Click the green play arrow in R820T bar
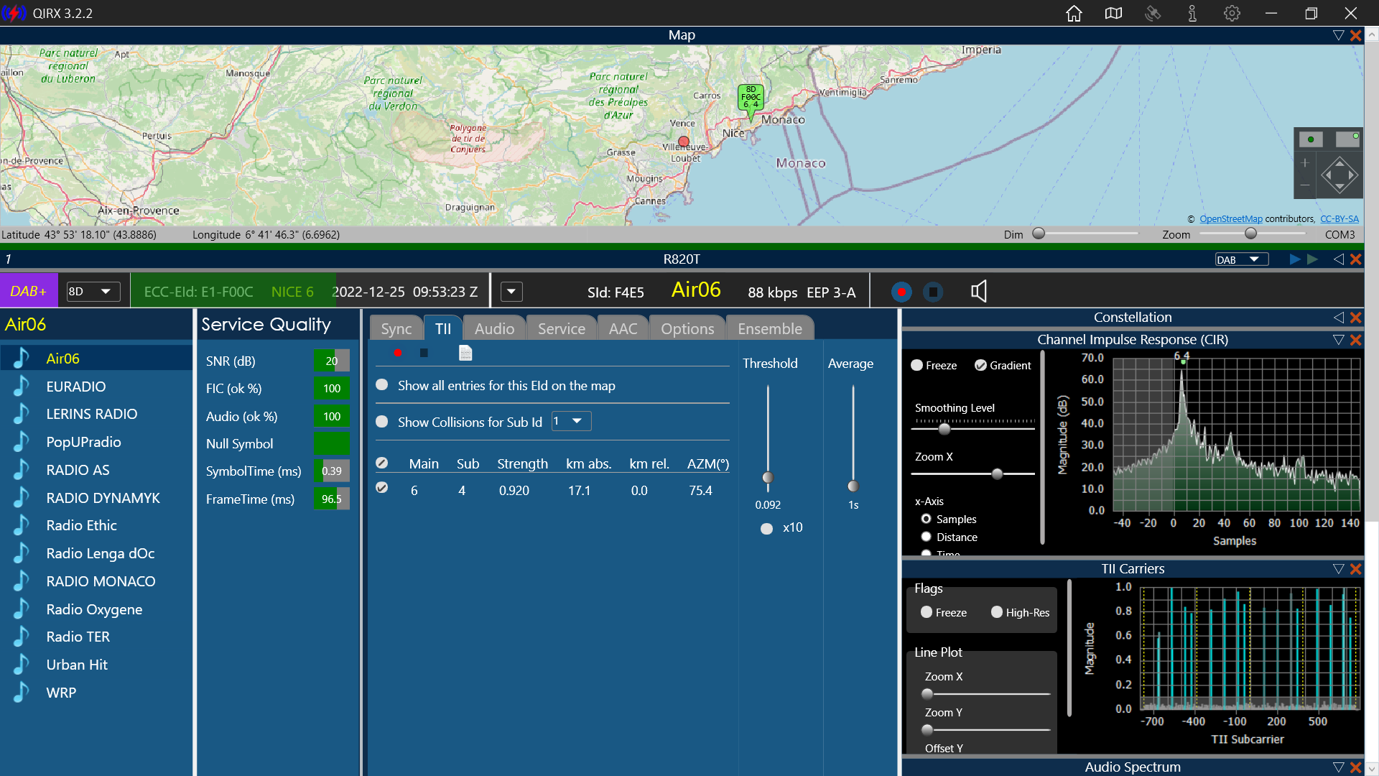This screenshot has height=776, width=1379. (x=1313, y=259)
